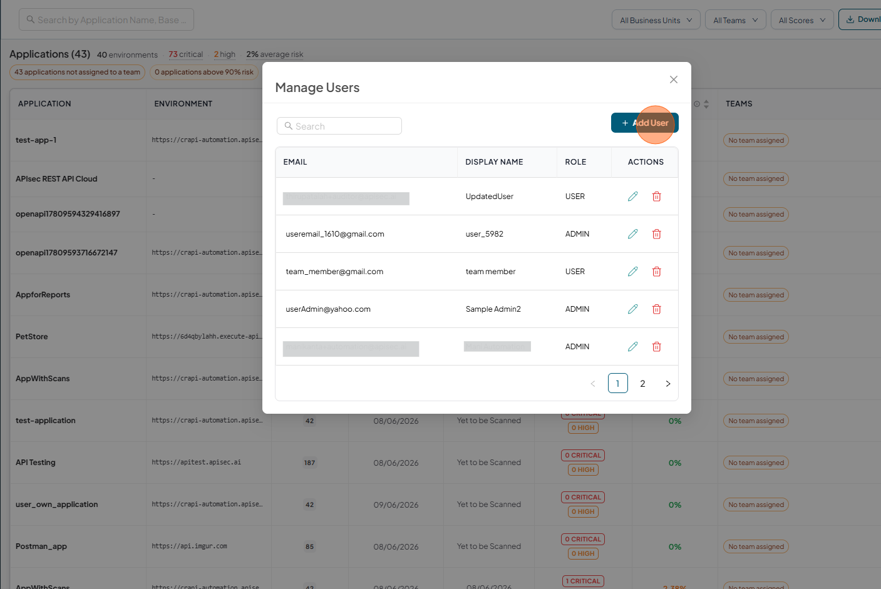Click 43 applications not assigned to a team chip
Viewport: 881px width, 589px height.
coord(77,72)
